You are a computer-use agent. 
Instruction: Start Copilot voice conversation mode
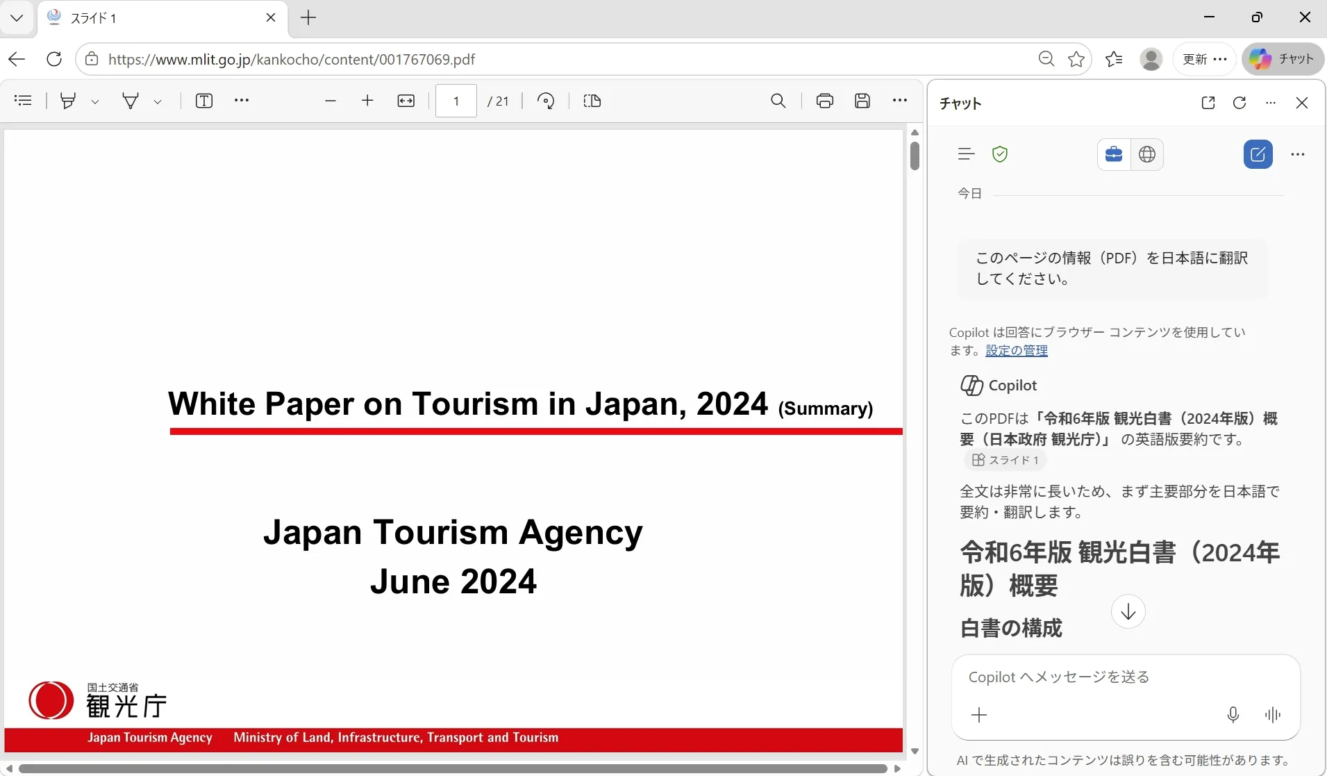pos(1273,715)
